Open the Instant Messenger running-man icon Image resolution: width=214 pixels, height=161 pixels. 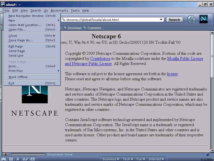[18, 159]
